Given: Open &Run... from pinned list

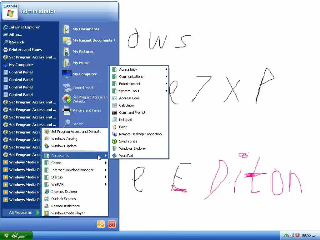Looking at the screenshot, I should point(30,35).
